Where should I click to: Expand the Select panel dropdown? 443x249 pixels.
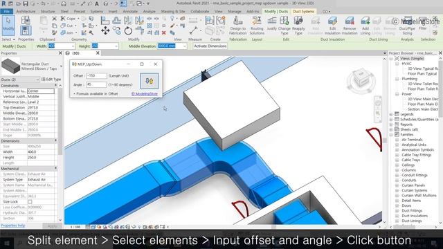(x=8, y=39)
